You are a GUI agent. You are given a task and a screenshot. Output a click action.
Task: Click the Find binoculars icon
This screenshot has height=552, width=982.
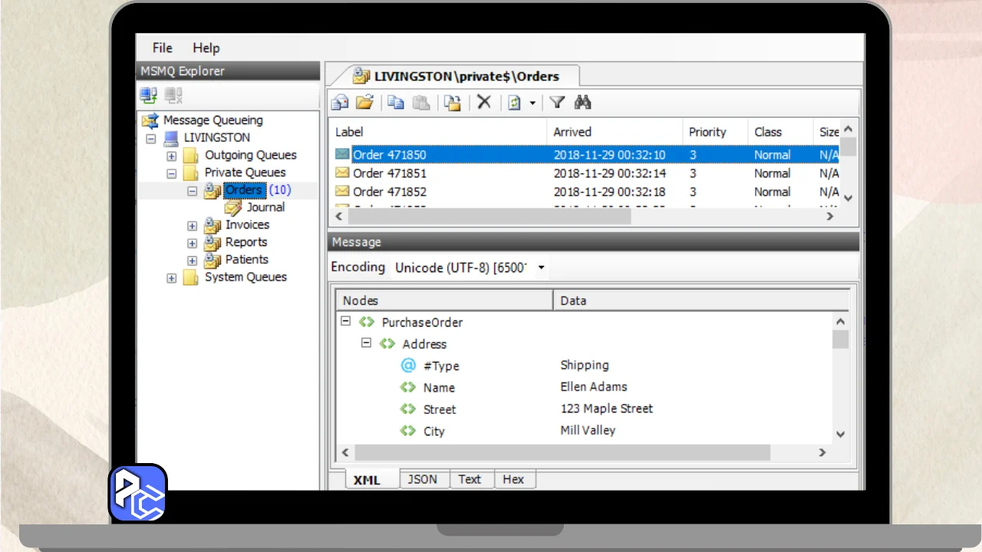[582, 102]
